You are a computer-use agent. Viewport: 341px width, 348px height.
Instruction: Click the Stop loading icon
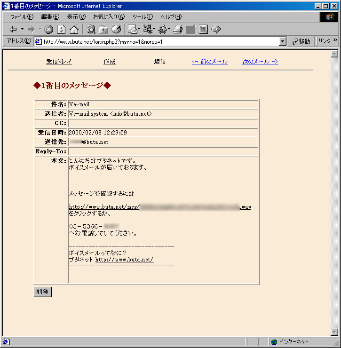point(49,29)
